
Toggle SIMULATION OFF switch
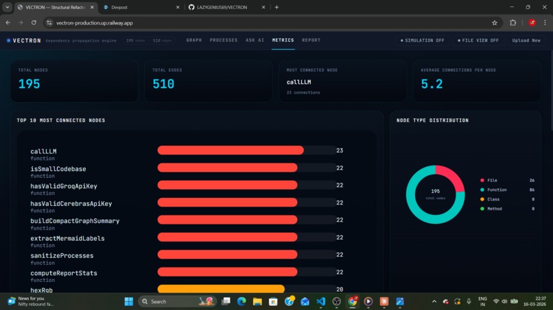(423, 40)
